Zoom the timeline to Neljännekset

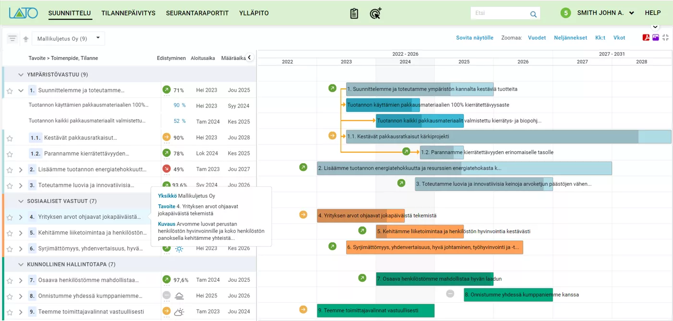pos(570,38)
